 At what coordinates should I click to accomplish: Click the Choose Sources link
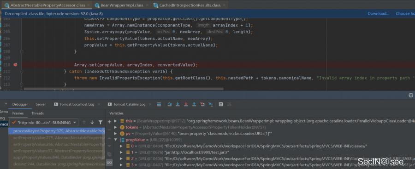pos(405,13)
